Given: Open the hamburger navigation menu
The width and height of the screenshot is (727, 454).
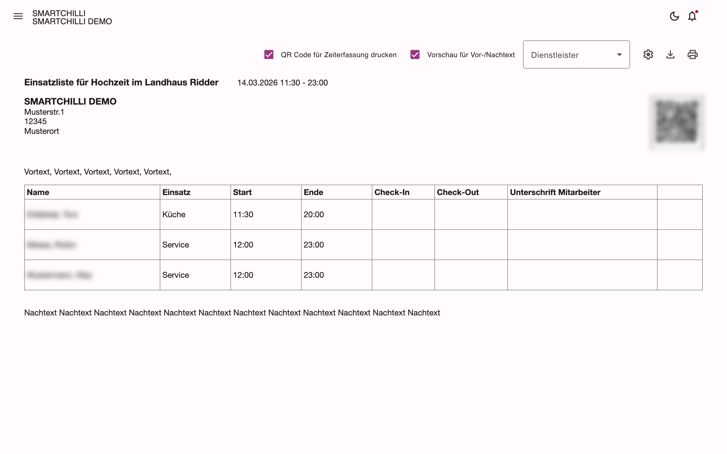Looking at the screenshot, I should [18, 16].
